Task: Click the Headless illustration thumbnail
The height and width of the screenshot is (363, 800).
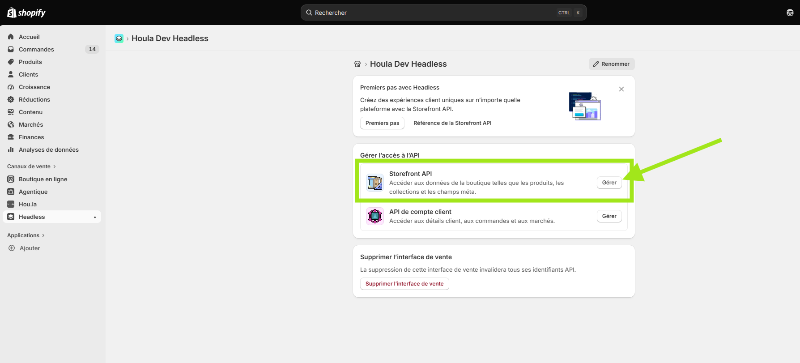Action: 585,106
